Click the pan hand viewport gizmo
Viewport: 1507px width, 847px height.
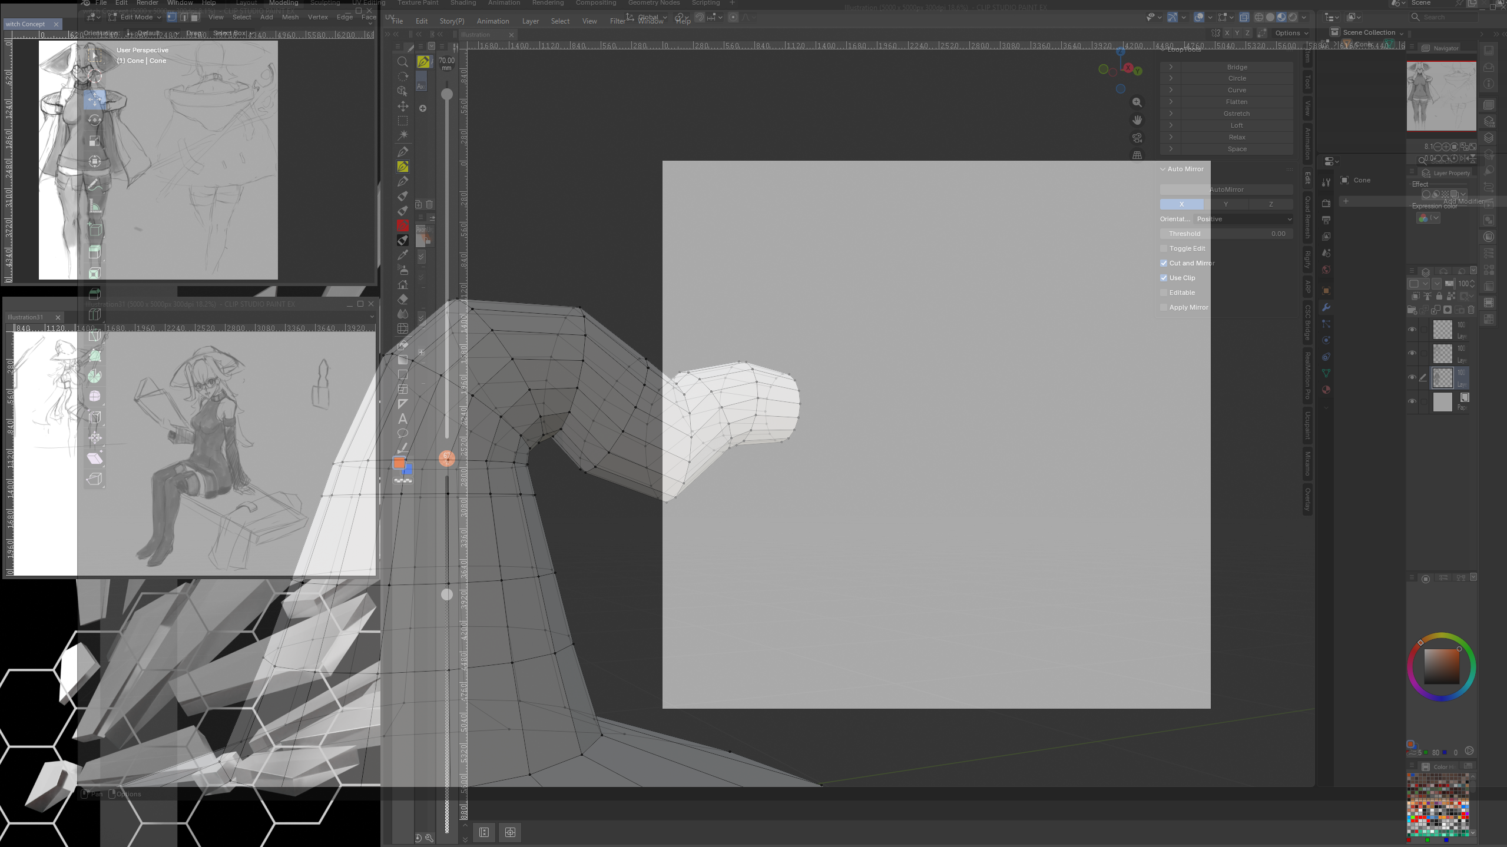point(1137,120)
